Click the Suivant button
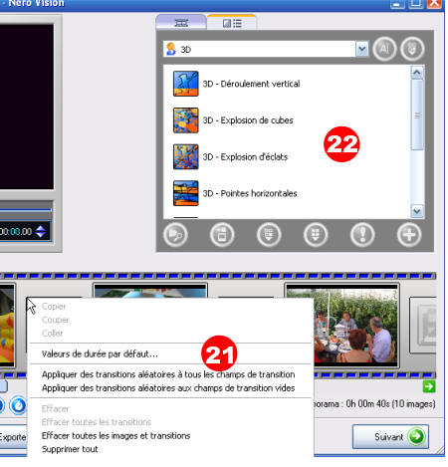 coord(390,436)
